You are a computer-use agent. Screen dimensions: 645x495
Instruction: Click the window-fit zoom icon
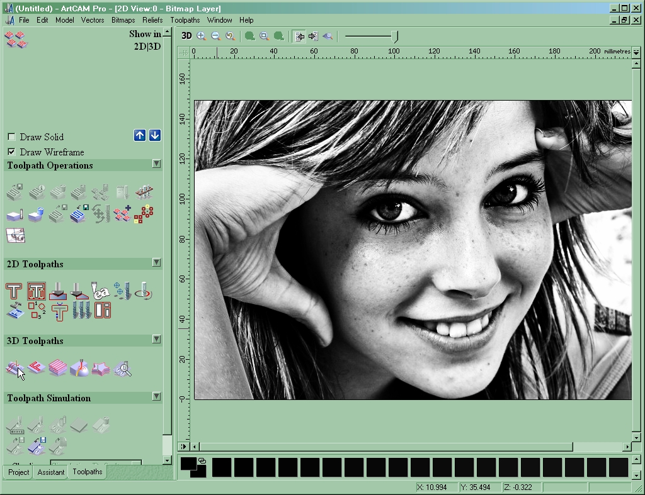(x=264, y=36)
